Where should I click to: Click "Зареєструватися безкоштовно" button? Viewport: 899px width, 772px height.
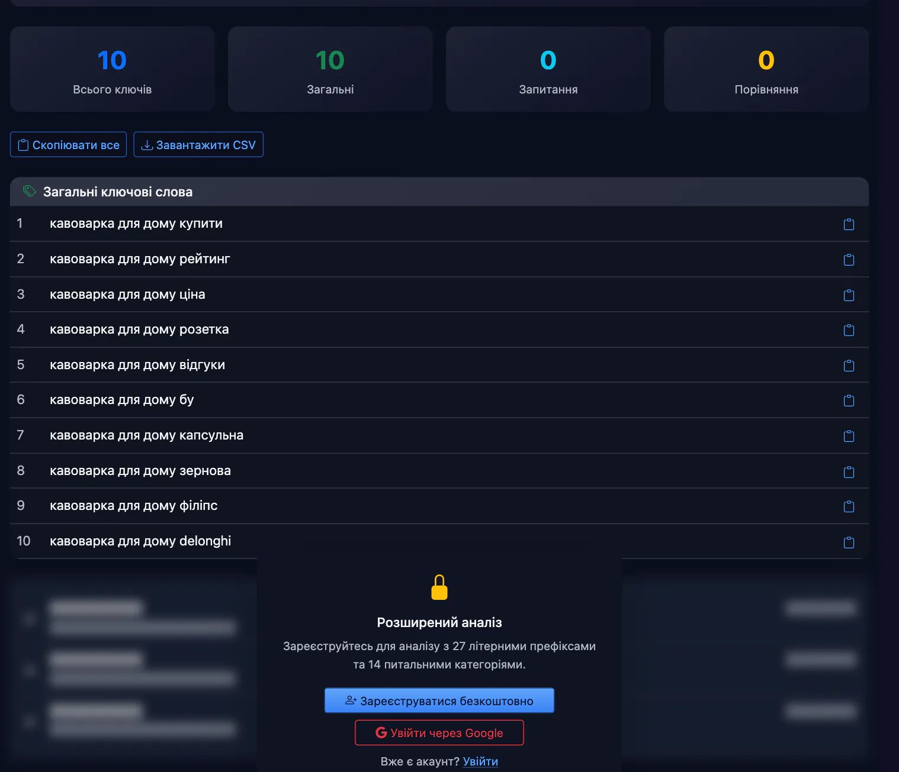[x=439, y=700]
